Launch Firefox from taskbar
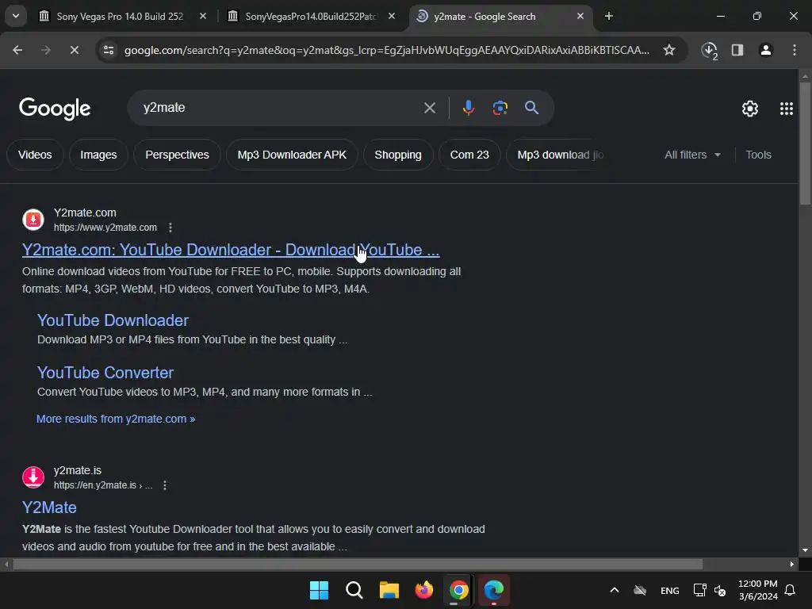The image size is (812, 609). tap(424, 590)
